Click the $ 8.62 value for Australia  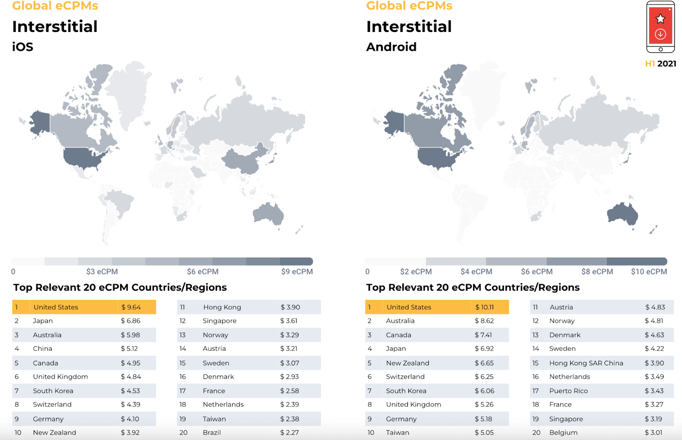point(484,321)
